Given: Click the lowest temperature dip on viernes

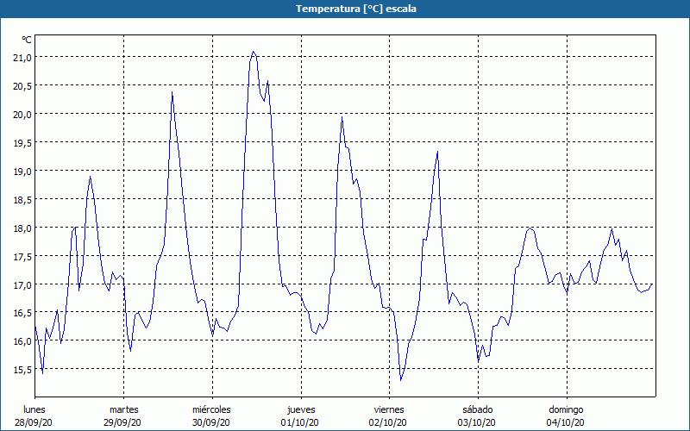Looking at the screenshot, I should [x=400, y=380].
